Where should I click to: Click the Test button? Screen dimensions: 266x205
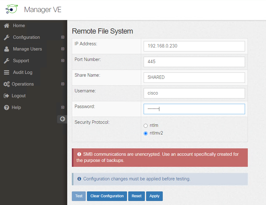coord(79,196)
